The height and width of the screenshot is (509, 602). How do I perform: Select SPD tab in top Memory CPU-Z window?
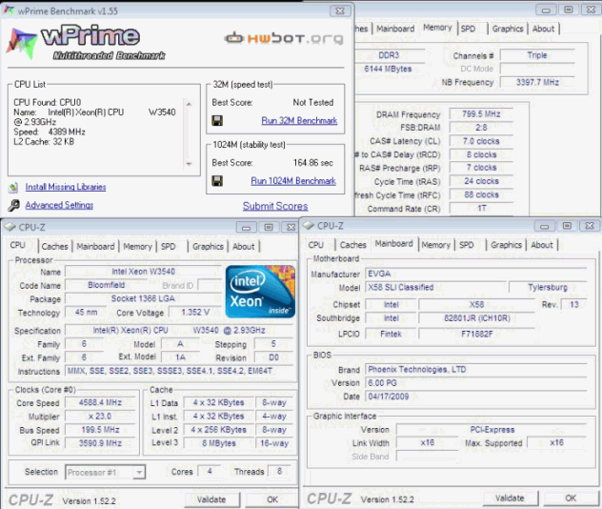pyautogui.click(x=468, y=29)
